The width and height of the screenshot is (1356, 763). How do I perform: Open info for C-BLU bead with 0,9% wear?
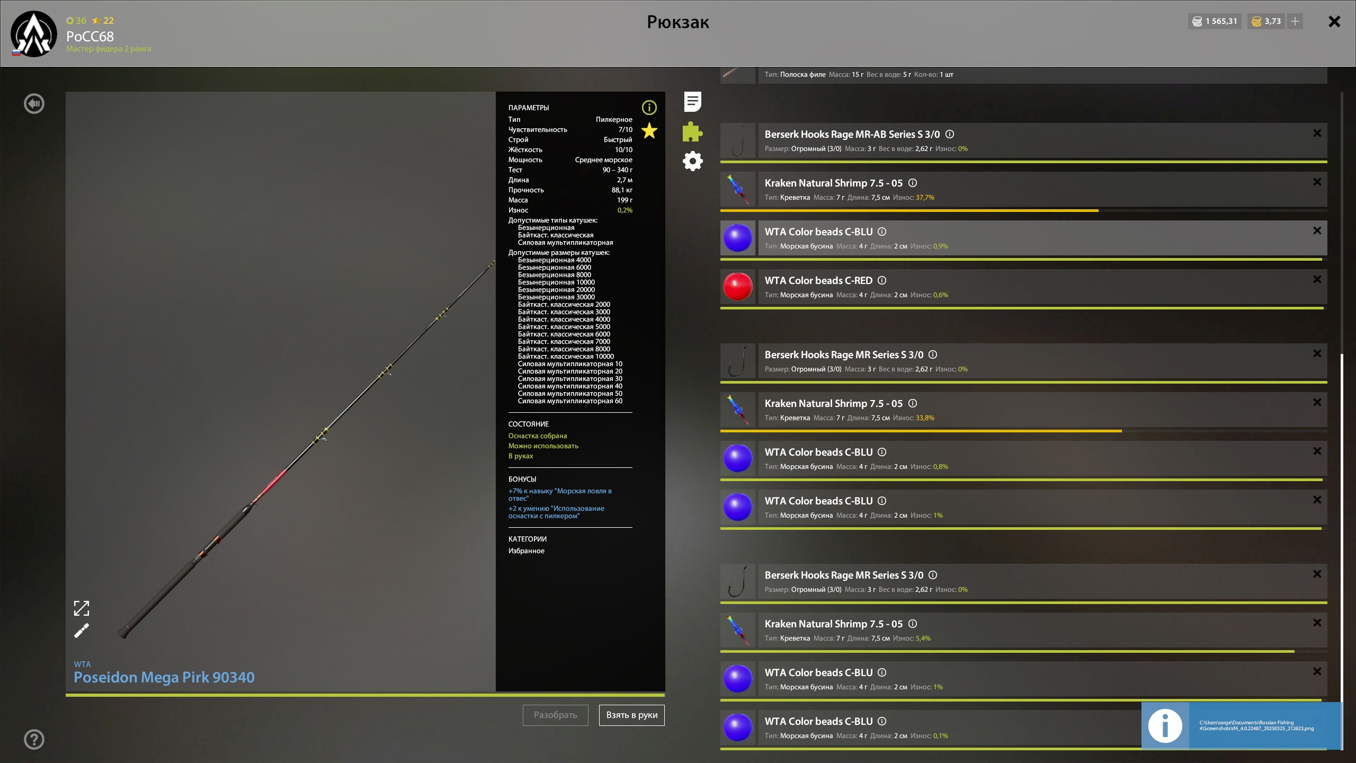(882, 232)
